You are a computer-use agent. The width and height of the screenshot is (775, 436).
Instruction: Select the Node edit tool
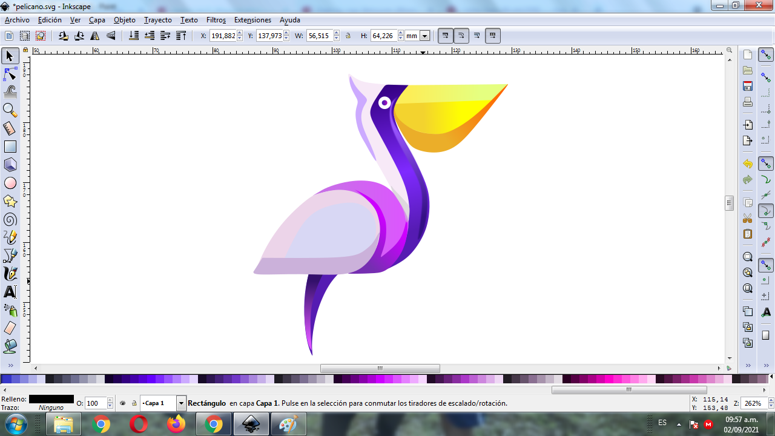click(10, 74)
